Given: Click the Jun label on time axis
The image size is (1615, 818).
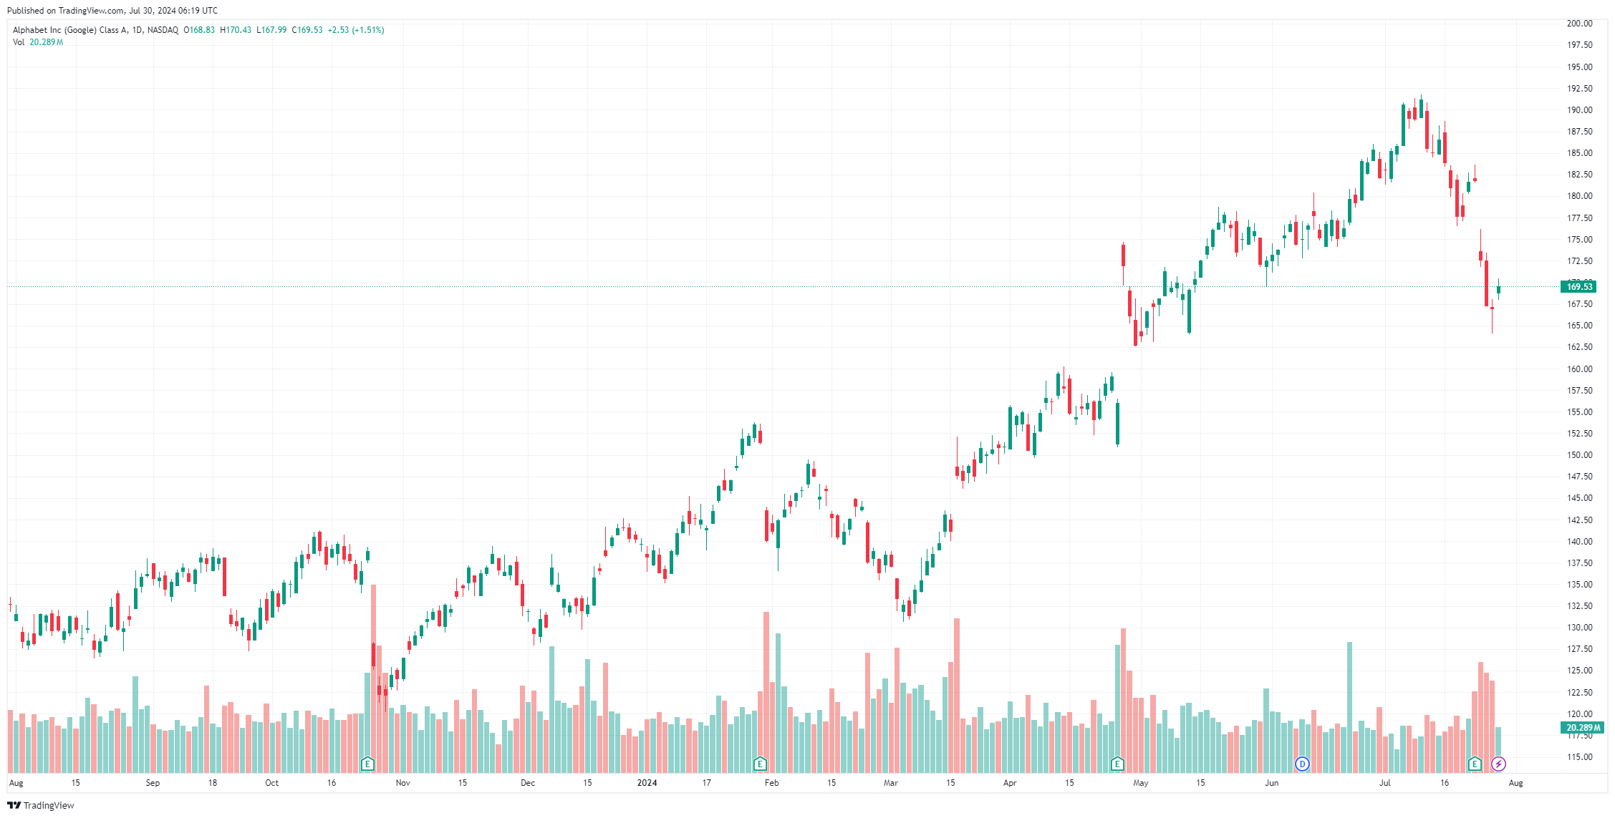Looking at the screenshot, I should [1271, 783].
